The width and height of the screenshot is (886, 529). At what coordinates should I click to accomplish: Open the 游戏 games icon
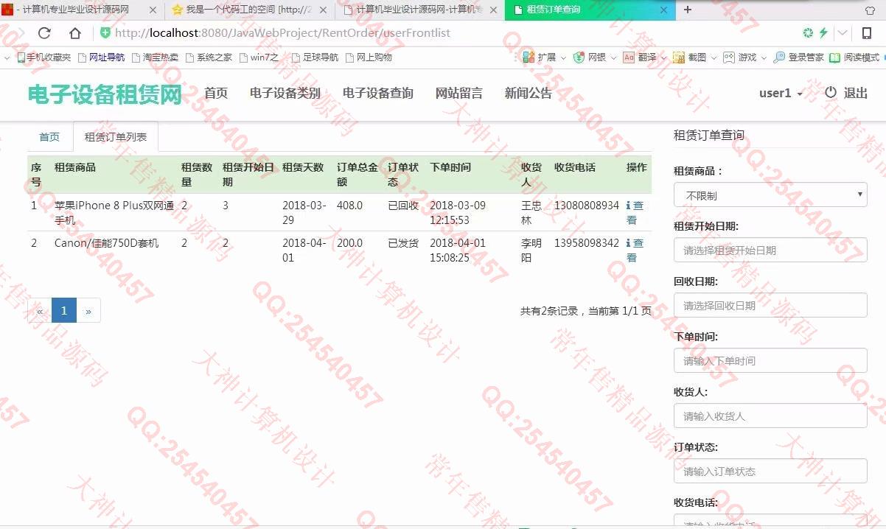(x=729, y=57)
